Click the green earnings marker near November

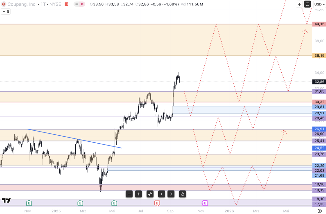(x=29, y=203)
